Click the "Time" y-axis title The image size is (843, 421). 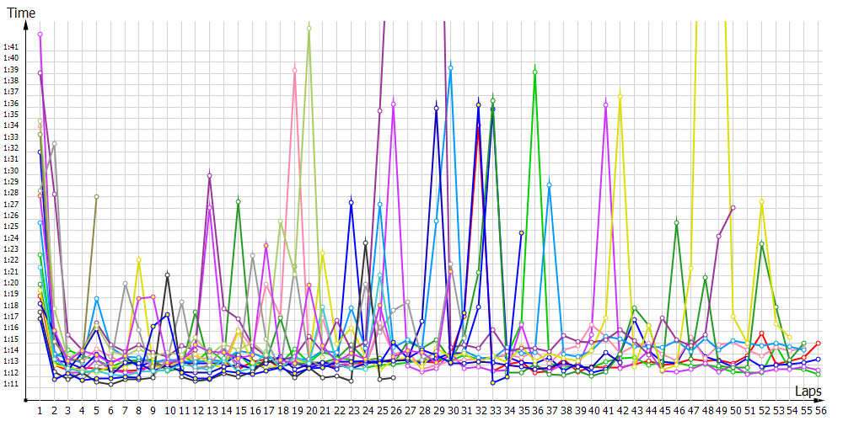coord(22,13)
